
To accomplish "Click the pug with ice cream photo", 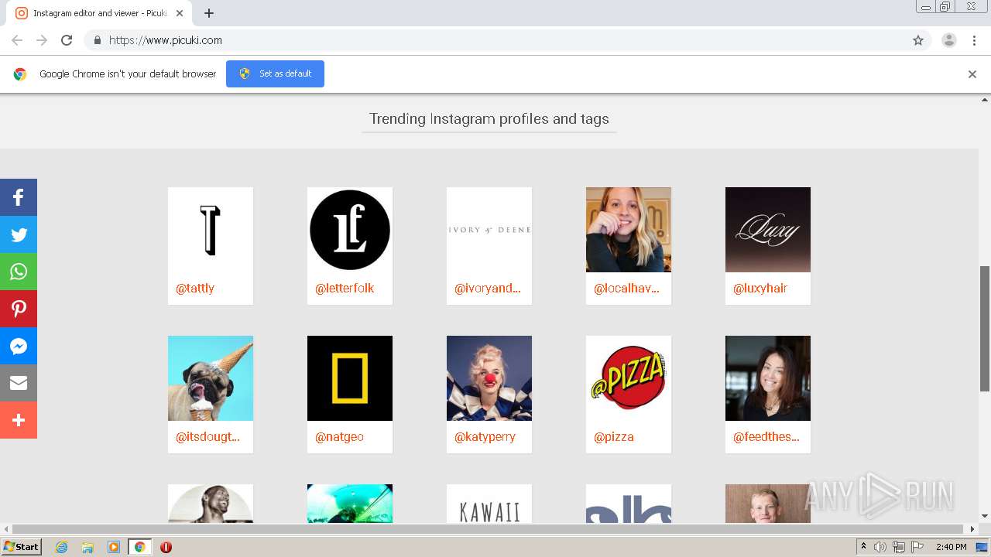I will pos(211,378).
